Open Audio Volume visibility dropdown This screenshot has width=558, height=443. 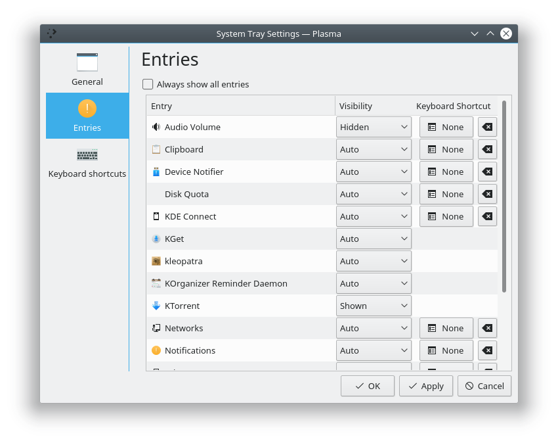click(x=374, y=127)
